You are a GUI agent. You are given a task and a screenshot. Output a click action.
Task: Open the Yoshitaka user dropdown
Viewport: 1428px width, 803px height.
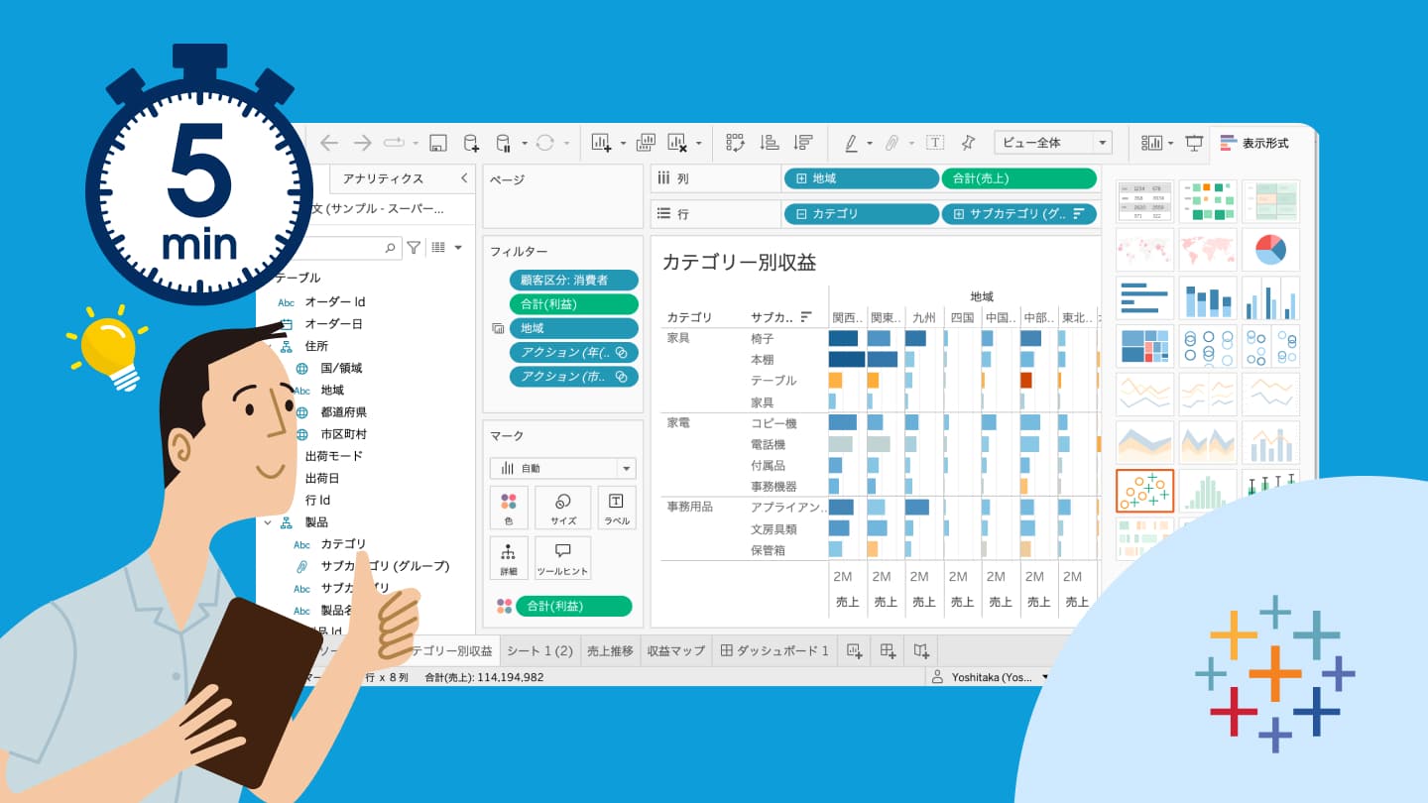point(1044,677)
